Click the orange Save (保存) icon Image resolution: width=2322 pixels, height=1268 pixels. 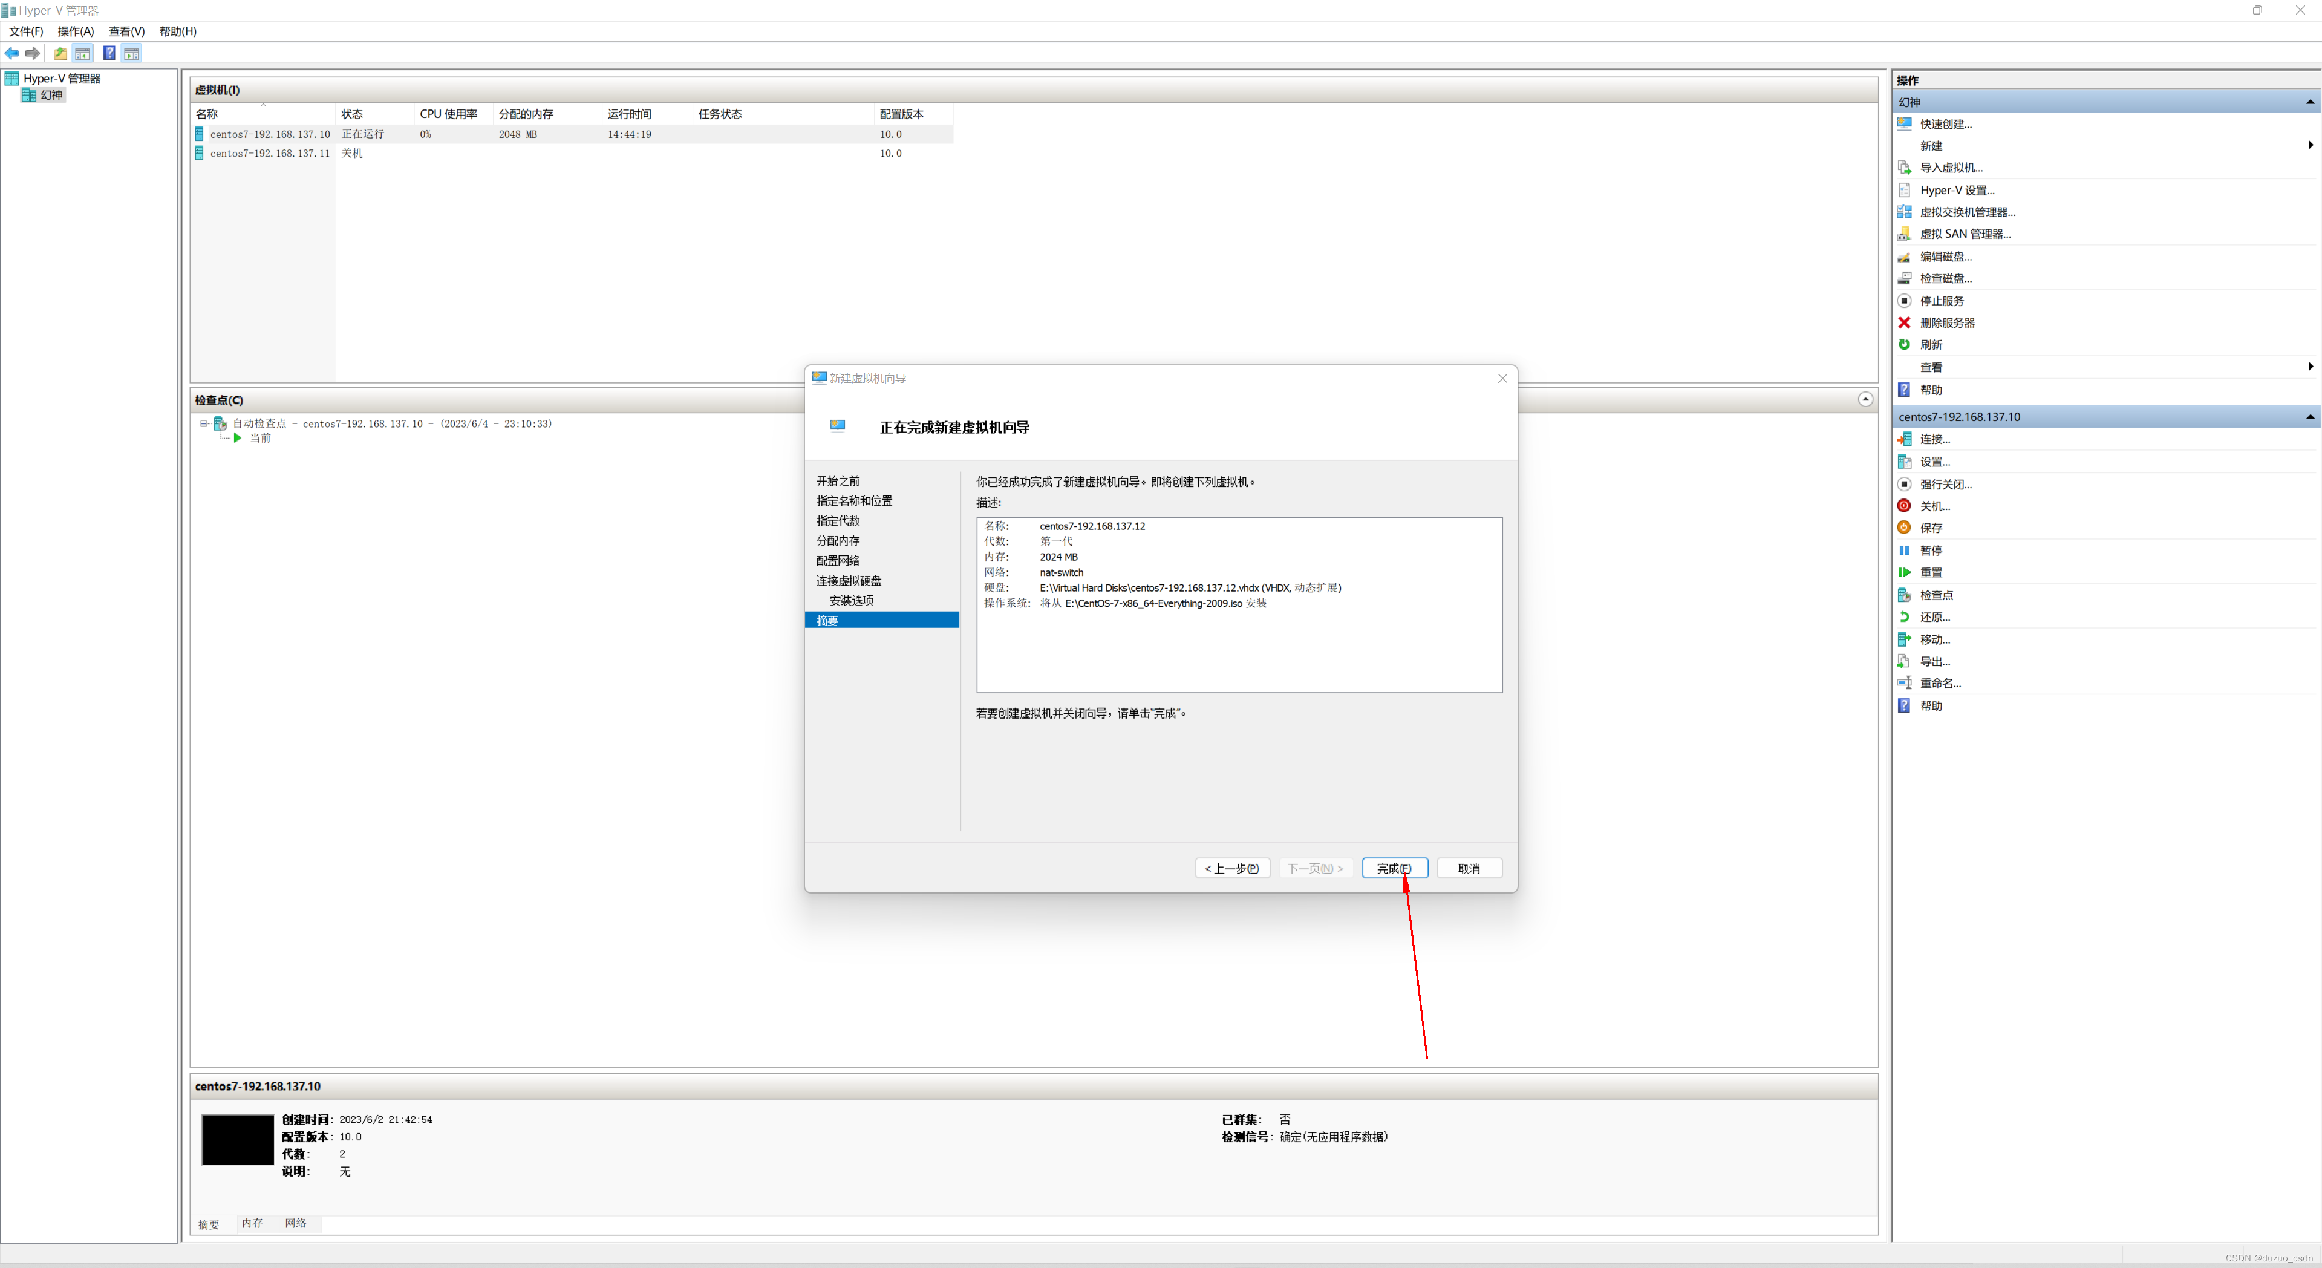click(x=1904, y=528)
